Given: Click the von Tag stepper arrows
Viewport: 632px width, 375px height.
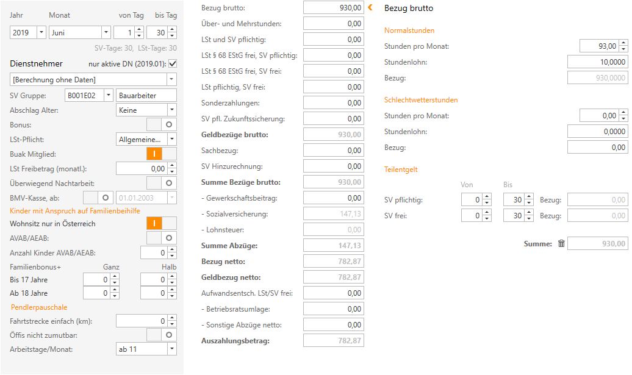Looking at the screenshot, I should pos(139,32).
